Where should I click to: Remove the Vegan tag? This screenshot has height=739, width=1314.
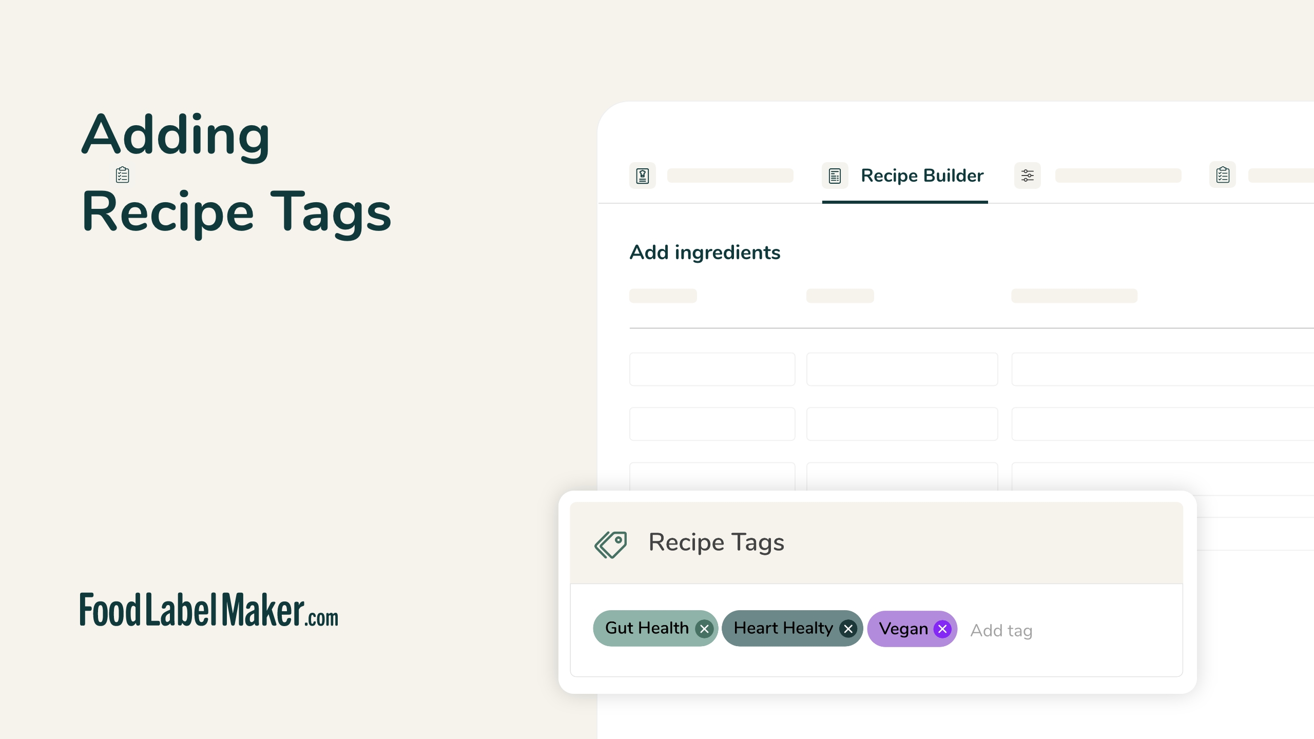[942, 629]
